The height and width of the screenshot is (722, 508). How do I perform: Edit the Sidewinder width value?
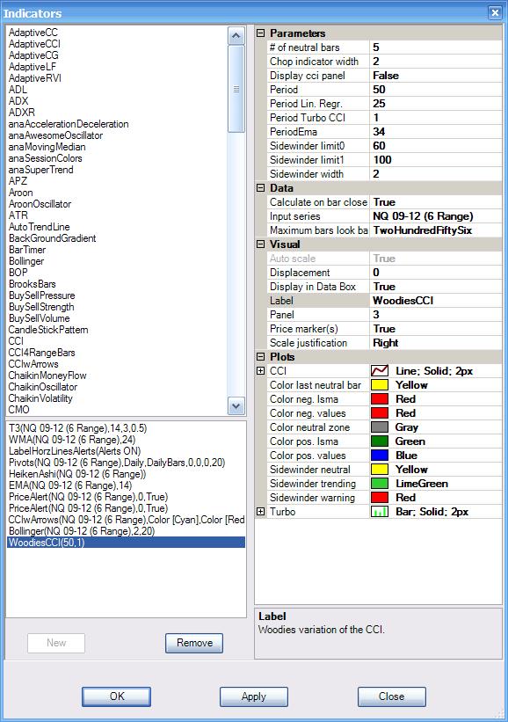click(x=436, y=173)
